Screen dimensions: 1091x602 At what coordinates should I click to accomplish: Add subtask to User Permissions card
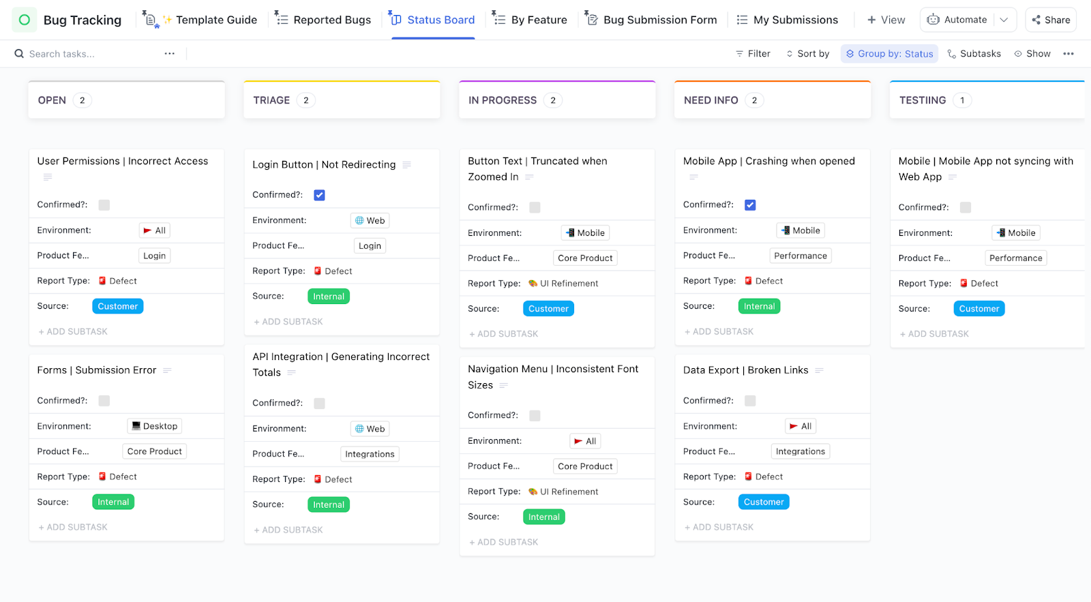click(x=73, y=332)
